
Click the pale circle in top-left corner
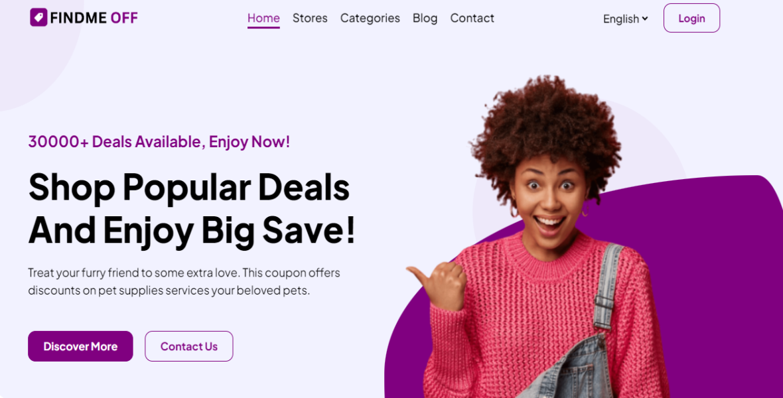(35, 45)
